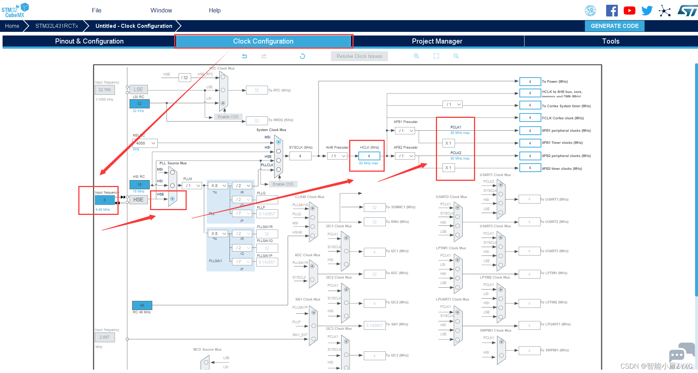Switch to the Pinout & Configuration tab

89,41
